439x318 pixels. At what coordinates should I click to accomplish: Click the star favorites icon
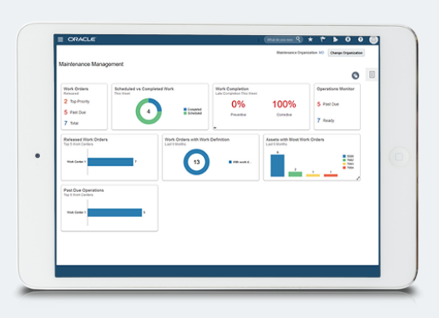310,39
